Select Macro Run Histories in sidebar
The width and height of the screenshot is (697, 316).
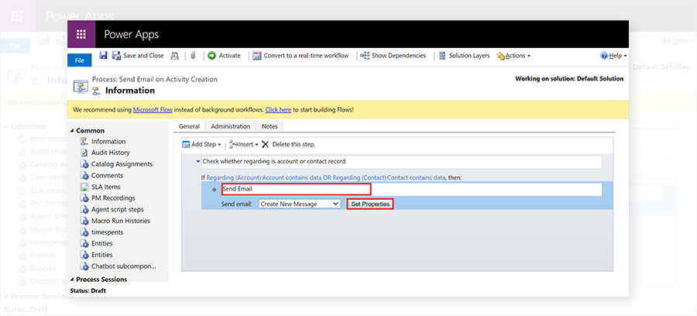[121, 221]
